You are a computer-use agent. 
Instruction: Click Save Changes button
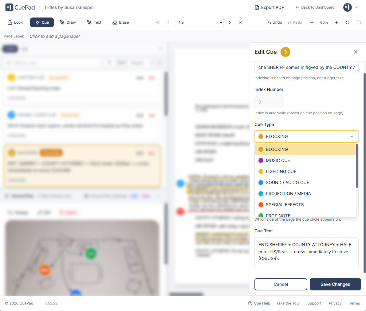(x=335, y=284)
